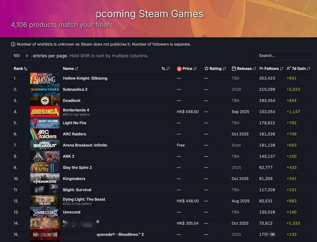Click the Sep 2025 release date
Image resolution: width=317 pixels, height=242 pixels.
[240, 112]
